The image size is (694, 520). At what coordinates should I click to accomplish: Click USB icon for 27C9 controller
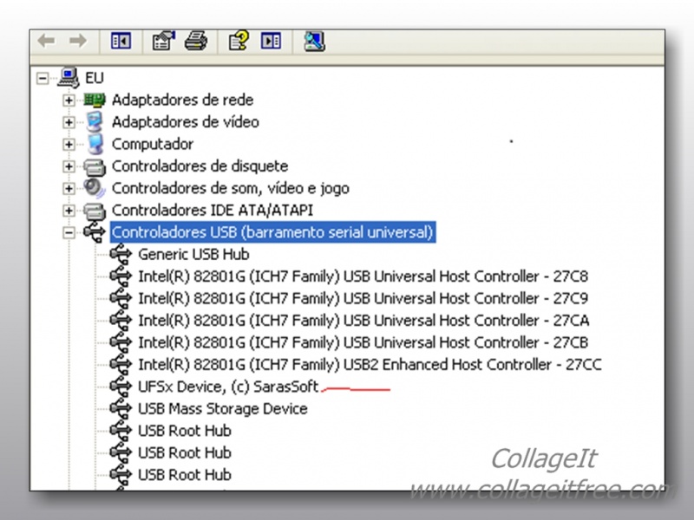[x=121, y=298]
